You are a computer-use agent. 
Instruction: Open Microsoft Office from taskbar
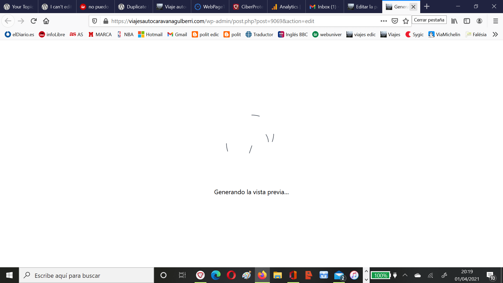pos(293,275)
